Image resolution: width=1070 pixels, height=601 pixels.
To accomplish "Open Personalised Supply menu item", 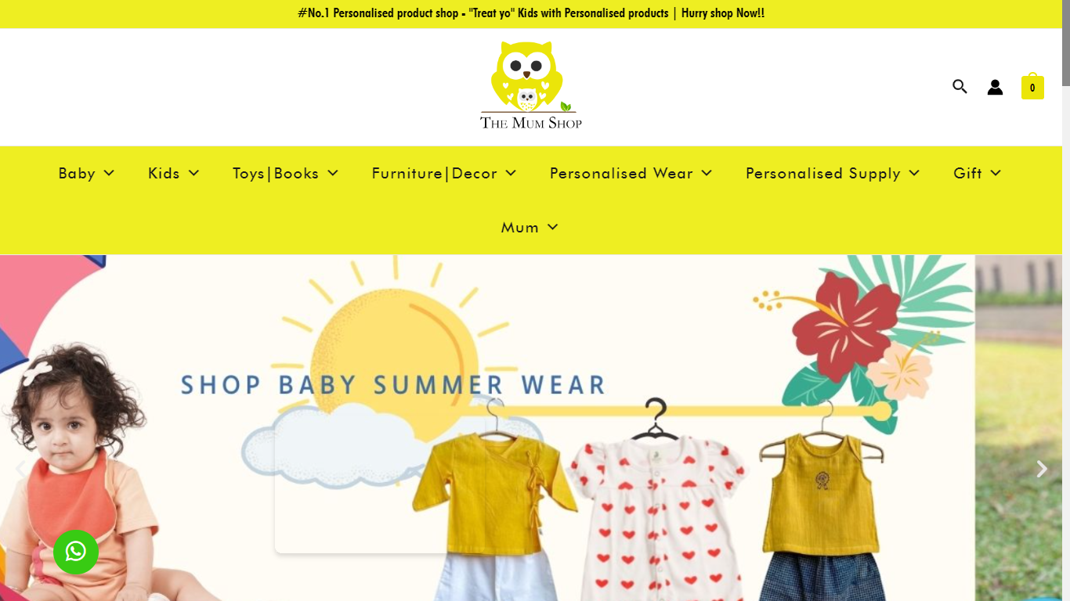I will tap(823, 174).
